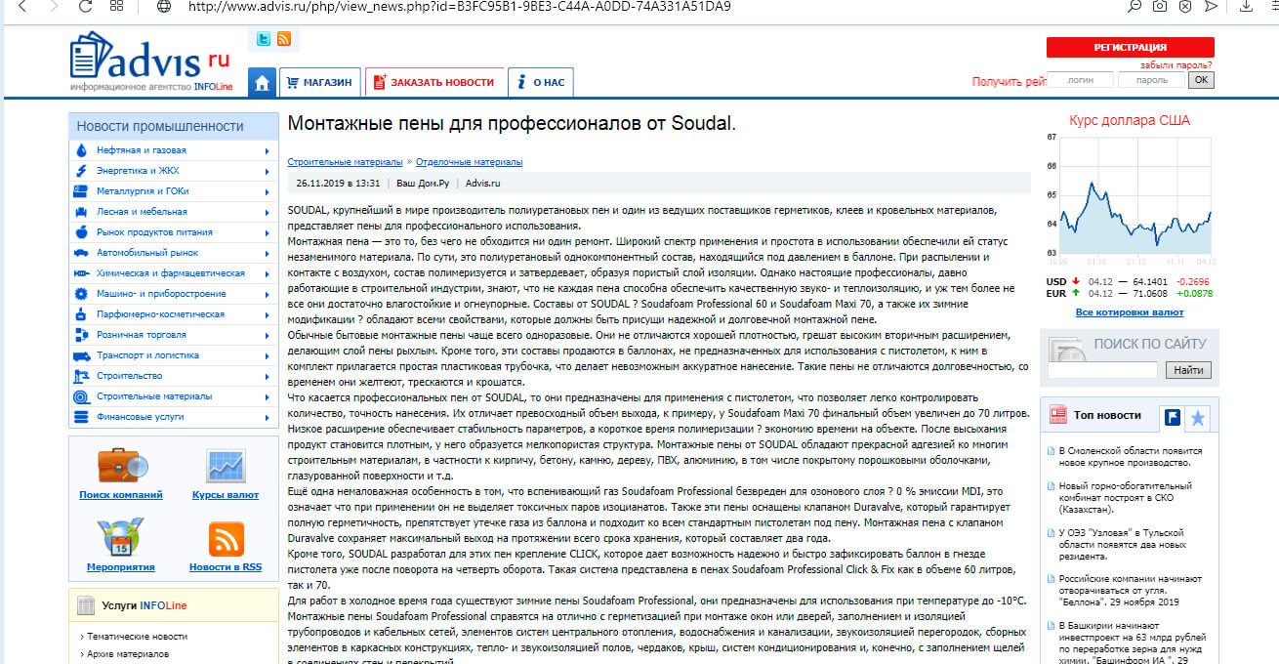This screenshot has width=1279, height=664.
Task: Expand the 'Парфюмерно-косметическая' submenu arrow
Action: coord(267,314)
